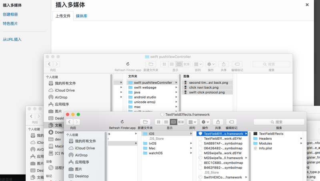Switch to the 上传文件 tab
The height and width of the screenshot is (181, 320).
click(x=63, y=16)
